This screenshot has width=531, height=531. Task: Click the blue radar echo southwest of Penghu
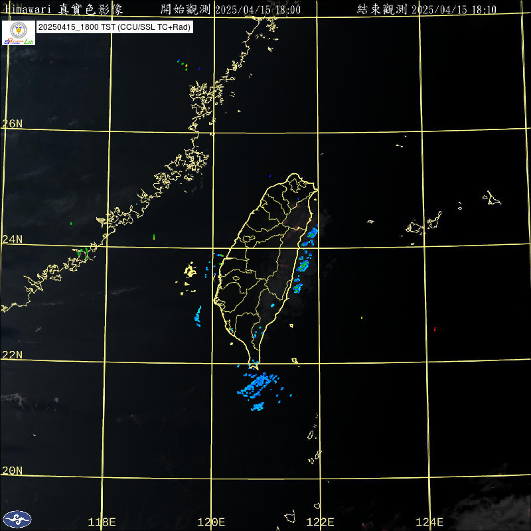[x=198, y=315]
